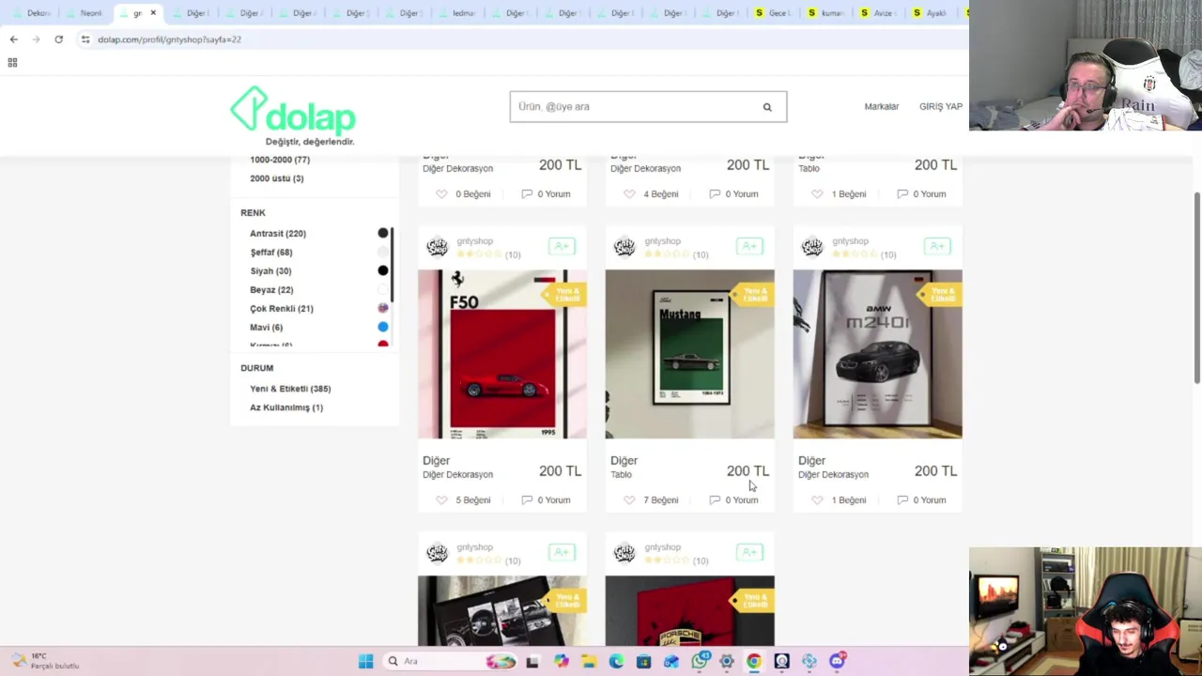Switch to the Gece L tab
The height and width of the screenshot is (676, 1202).
point(774,13)
